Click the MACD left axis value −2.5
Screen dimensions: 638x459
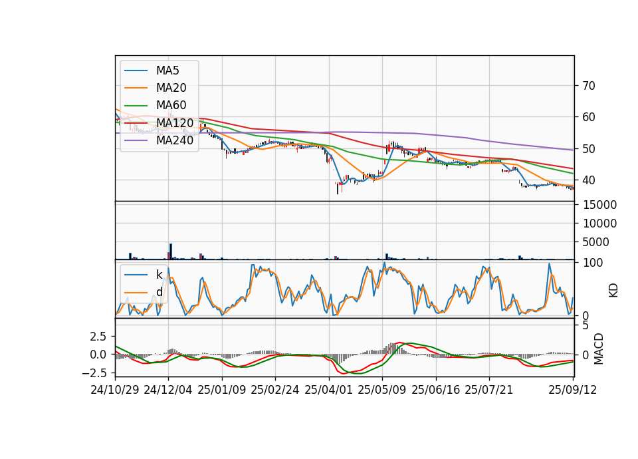[94, 373]
